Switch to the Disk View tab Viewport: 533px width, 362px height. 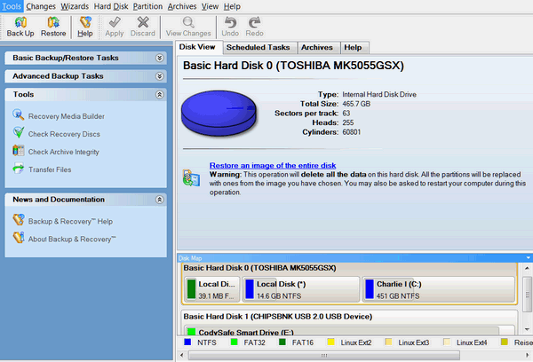[x=199, y=47]
